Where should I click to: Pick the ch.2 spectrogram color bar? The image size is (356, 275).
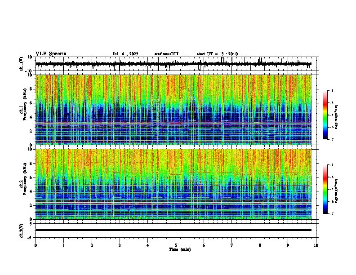[325, 189]
